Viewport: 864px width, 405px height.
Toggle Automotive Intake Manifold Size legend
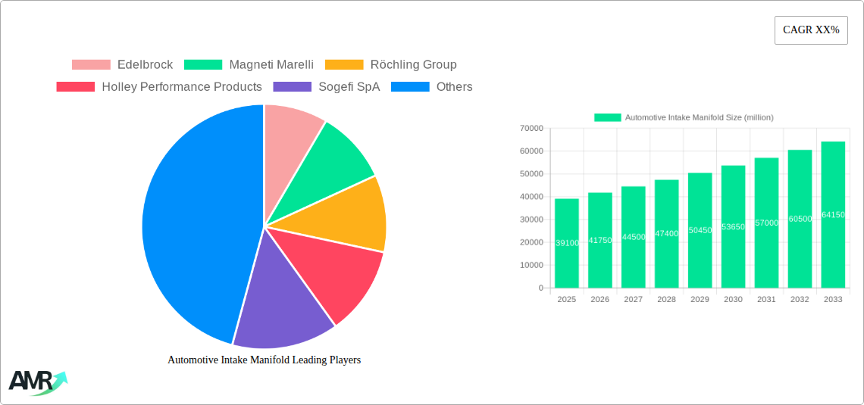tap(684, 117)
